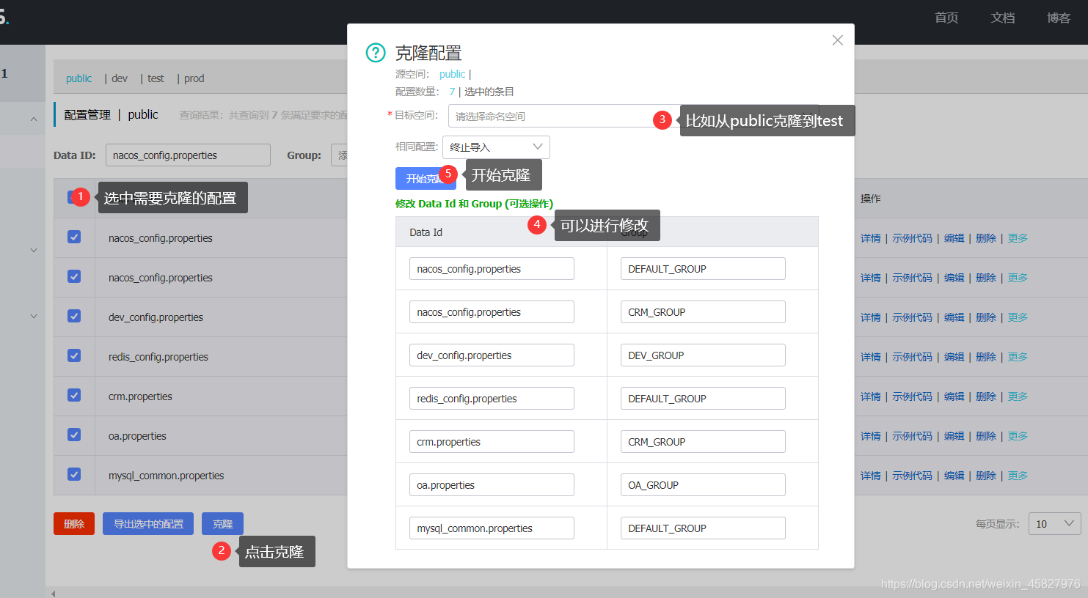
Task: Open 详情 for mysql_common.properties row
Action: point(870,476)
